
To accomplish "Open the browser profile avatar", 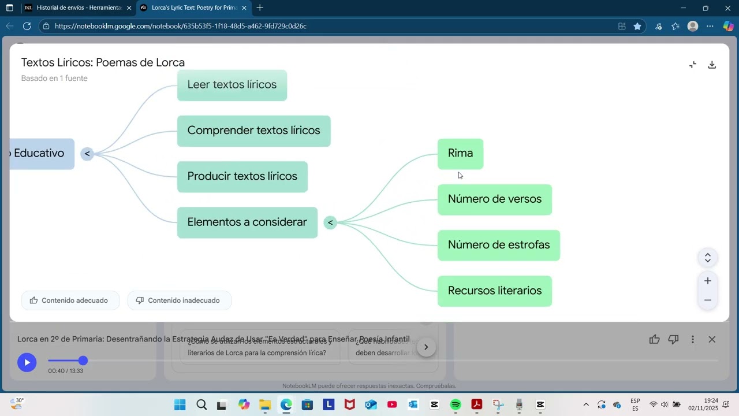I will [x=693, y=26].
